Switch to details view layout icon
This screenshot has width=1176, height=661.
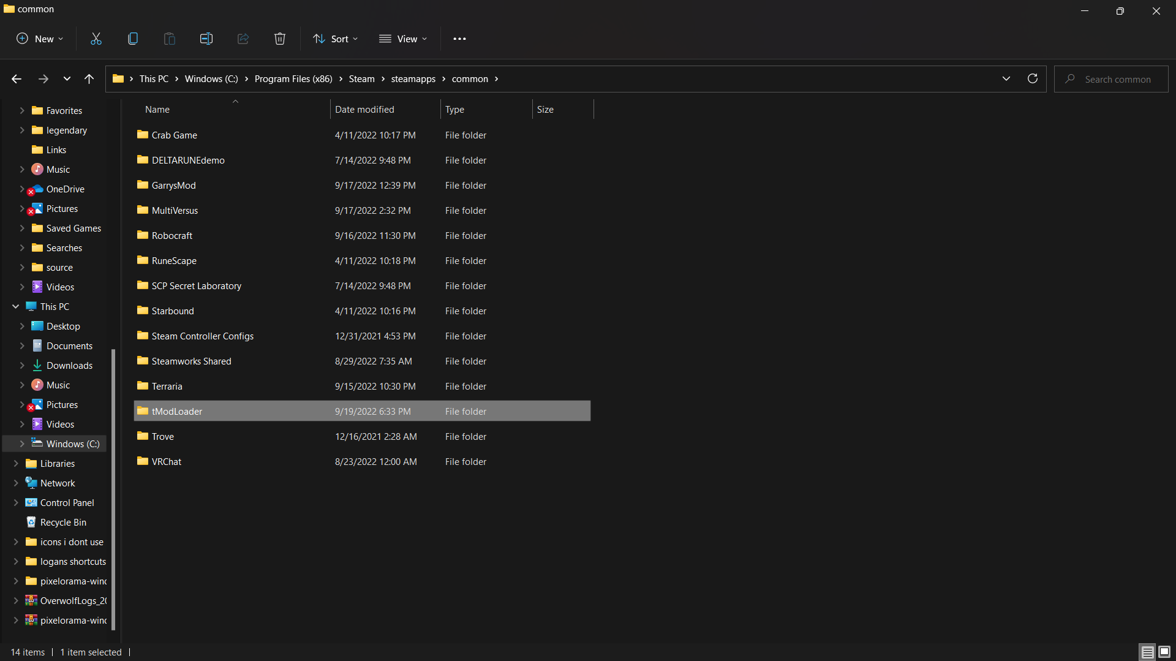[x=1148, y=652]
